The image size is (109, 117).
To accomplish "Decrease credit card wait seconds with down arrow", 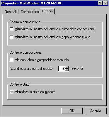I will tap(67, 69).
